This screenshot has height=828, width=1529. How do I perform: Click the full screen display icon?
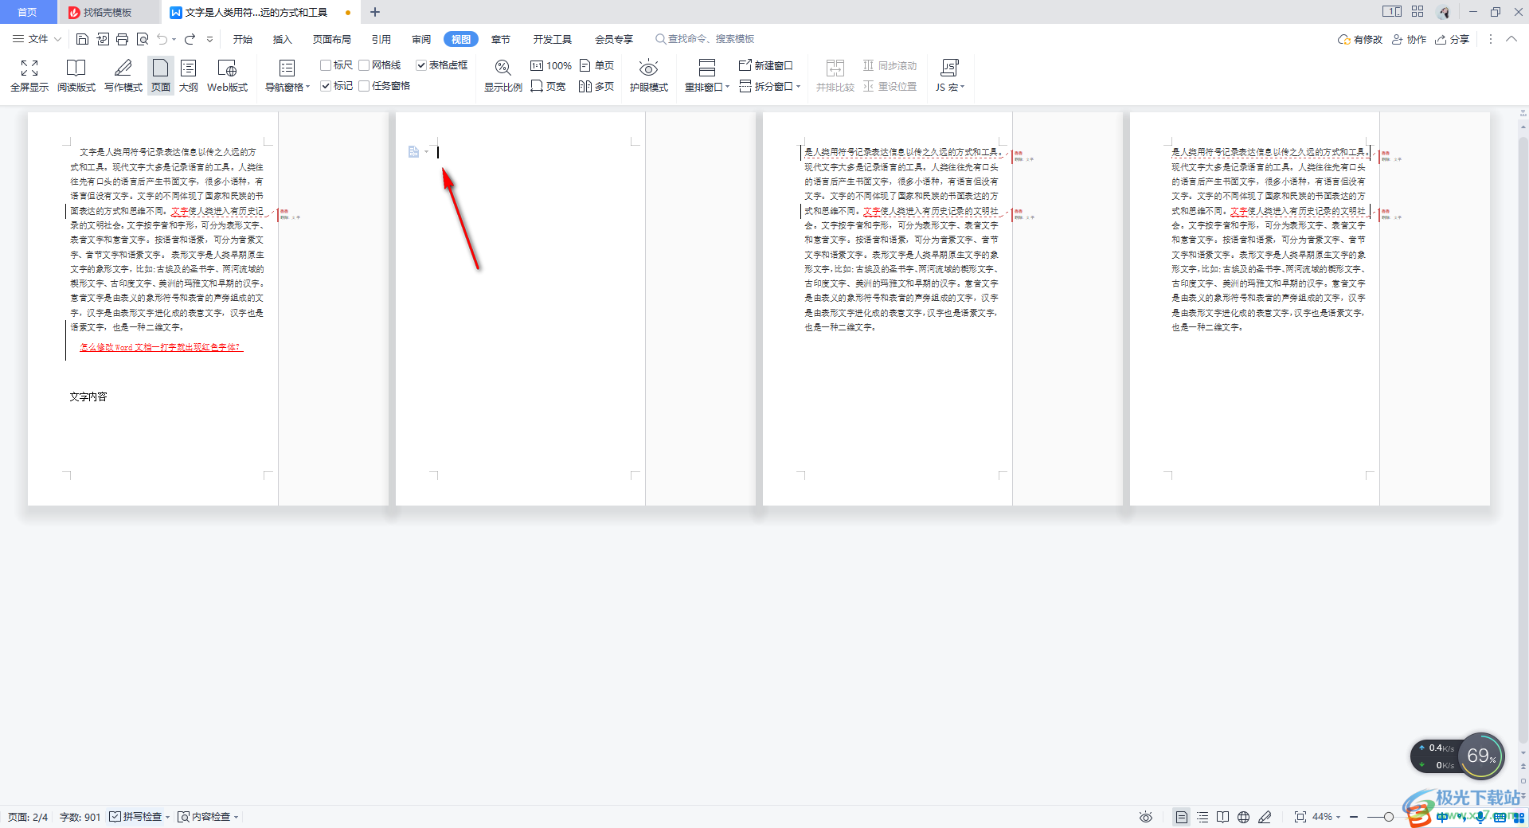tap(29, 76)
